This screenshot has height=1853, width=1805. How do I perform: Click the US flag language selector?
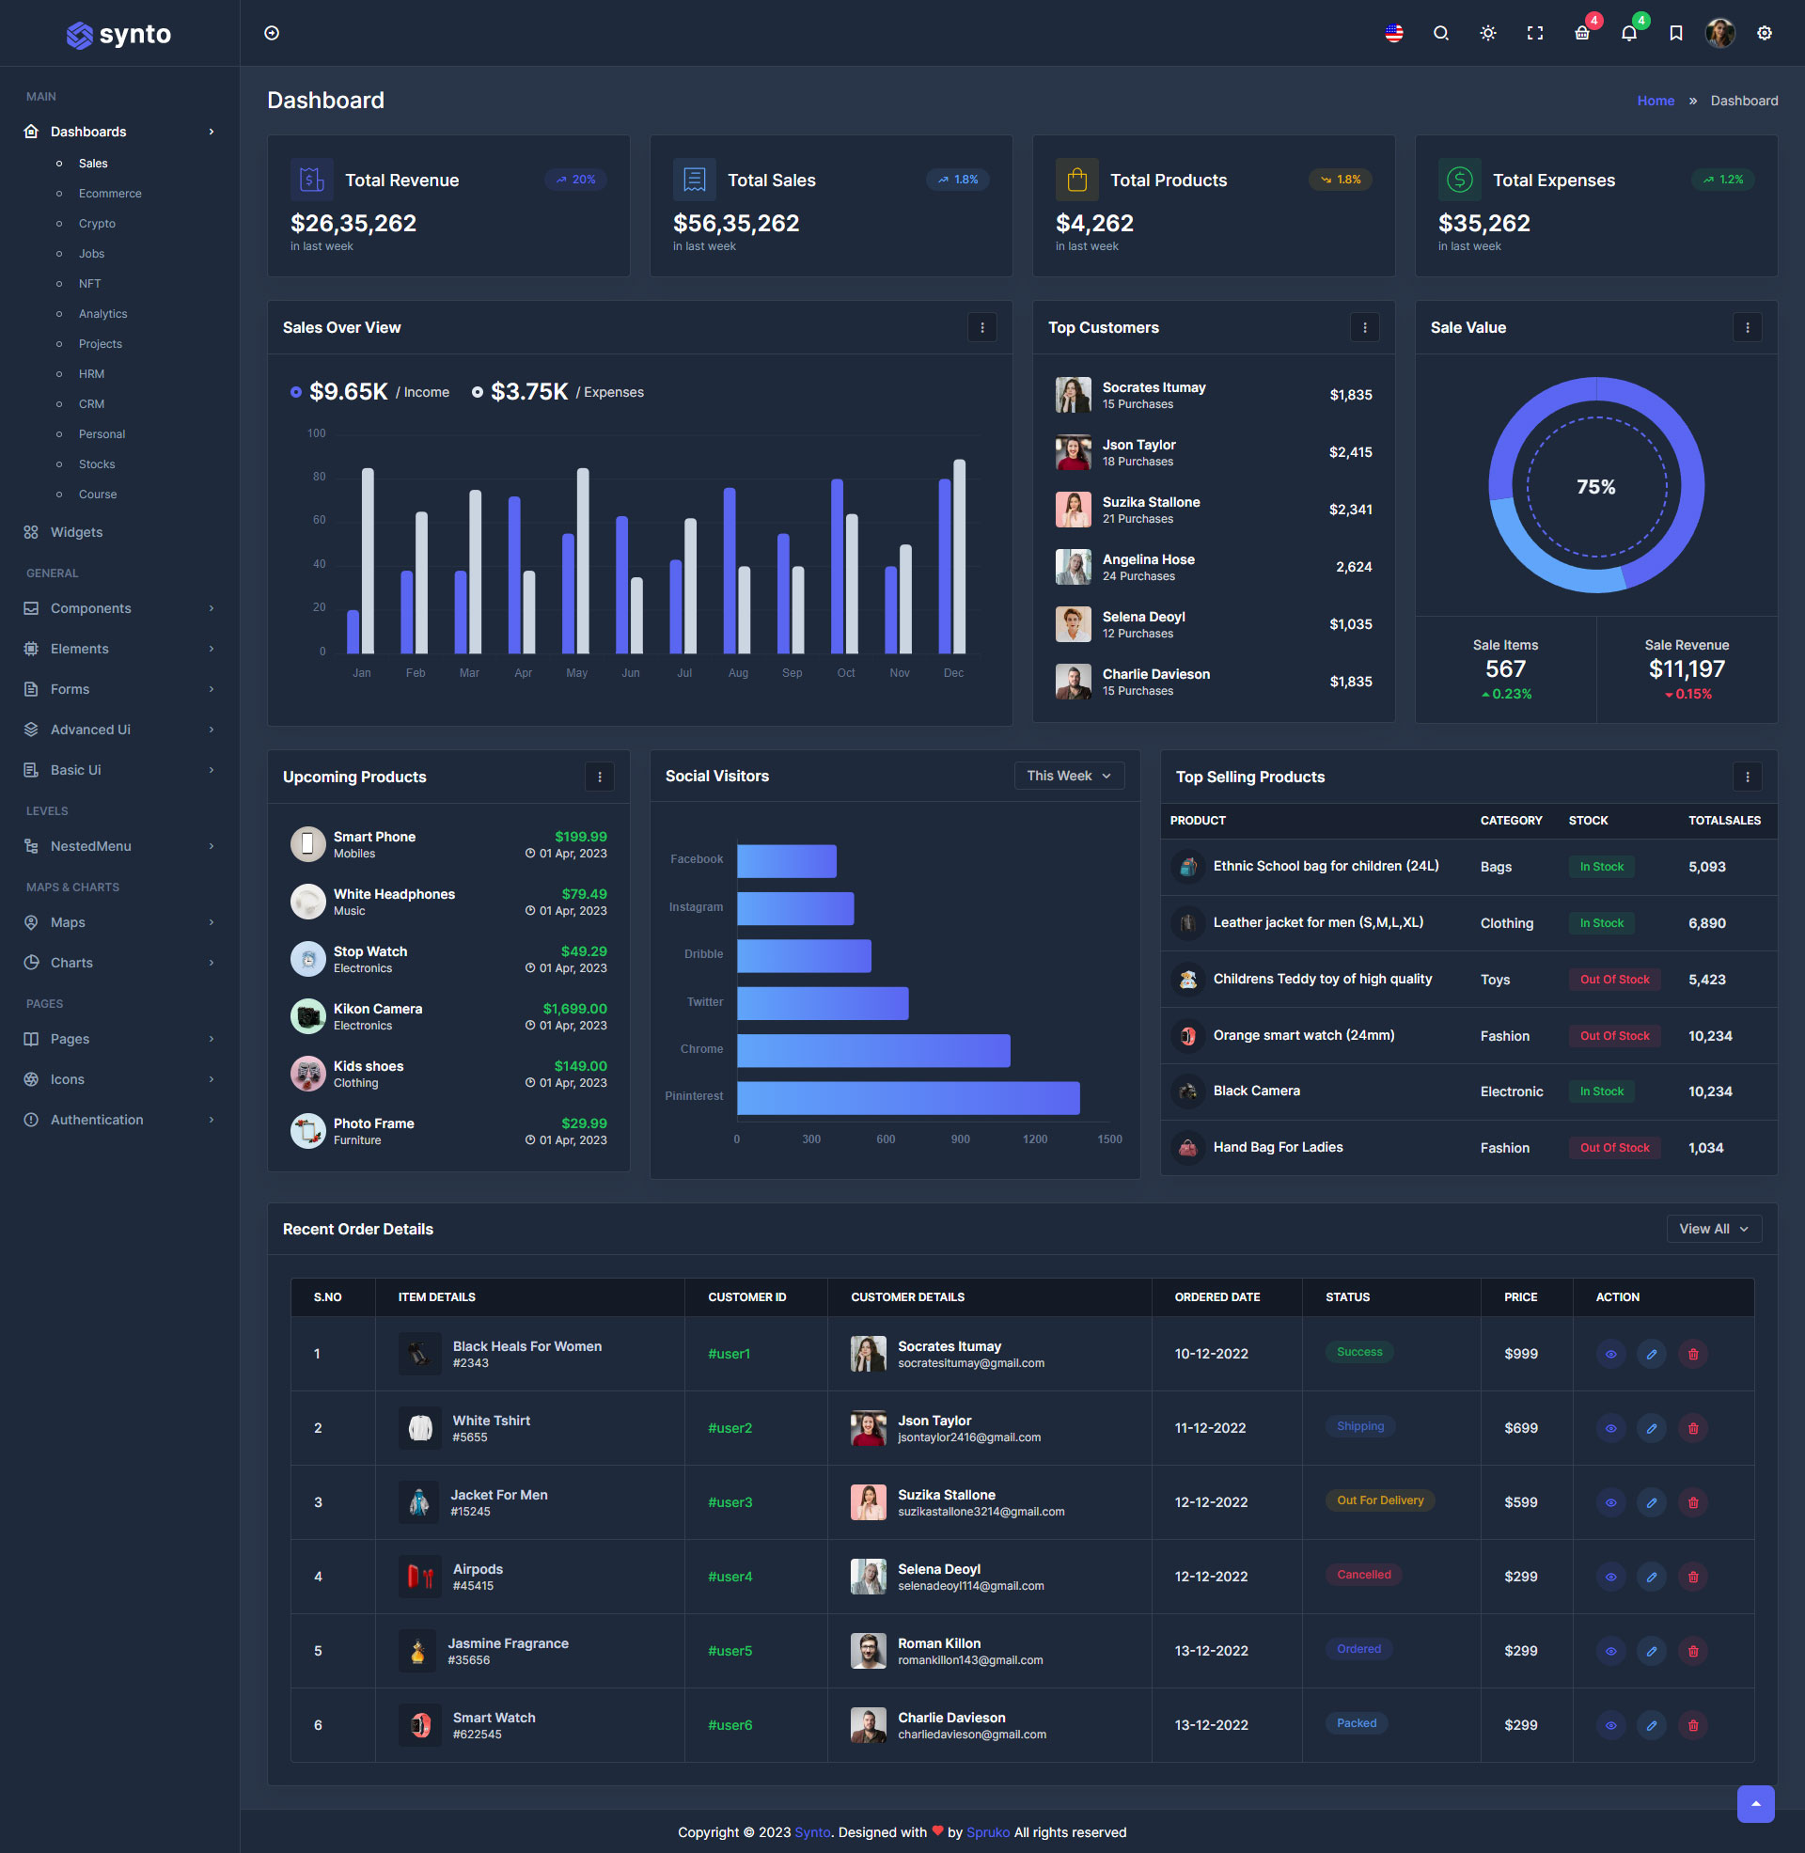1392,33
